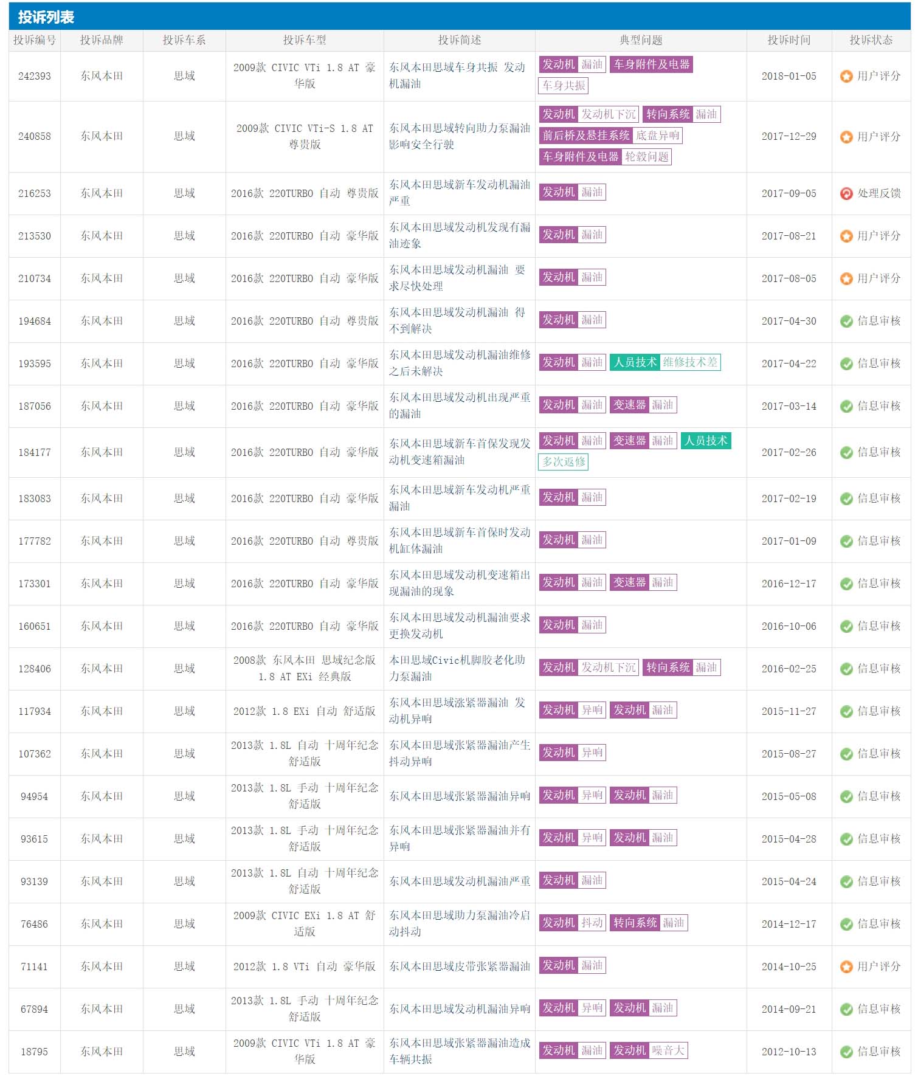Click the date 2016-02-25
Screen dimensions: 918x1079
(x=789, y=669)
